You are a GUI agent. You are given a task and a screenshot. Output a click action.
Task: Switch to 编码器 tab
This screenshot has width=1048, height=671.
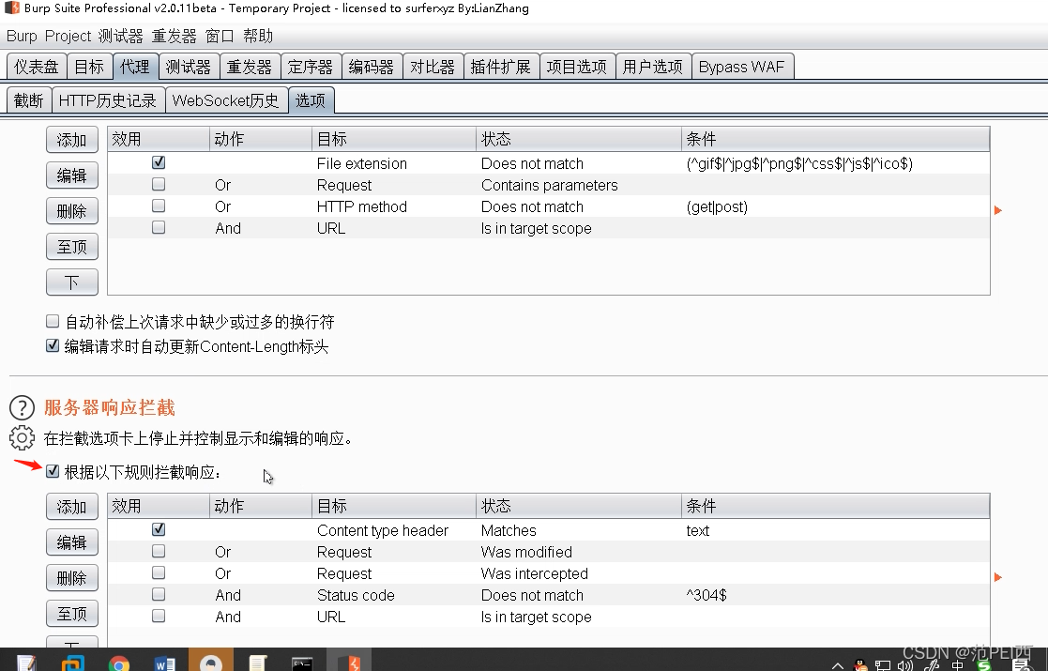372,67
